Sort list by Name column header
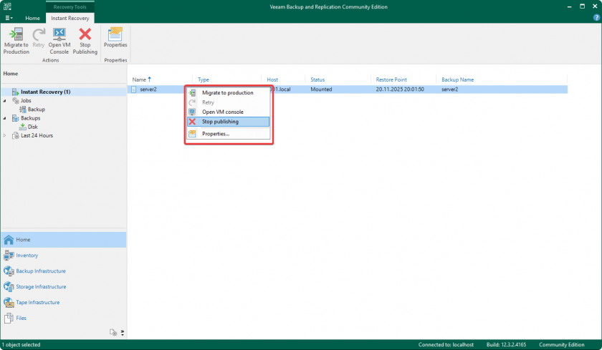This screenshot has height=350, width=602. click(141, 79)
